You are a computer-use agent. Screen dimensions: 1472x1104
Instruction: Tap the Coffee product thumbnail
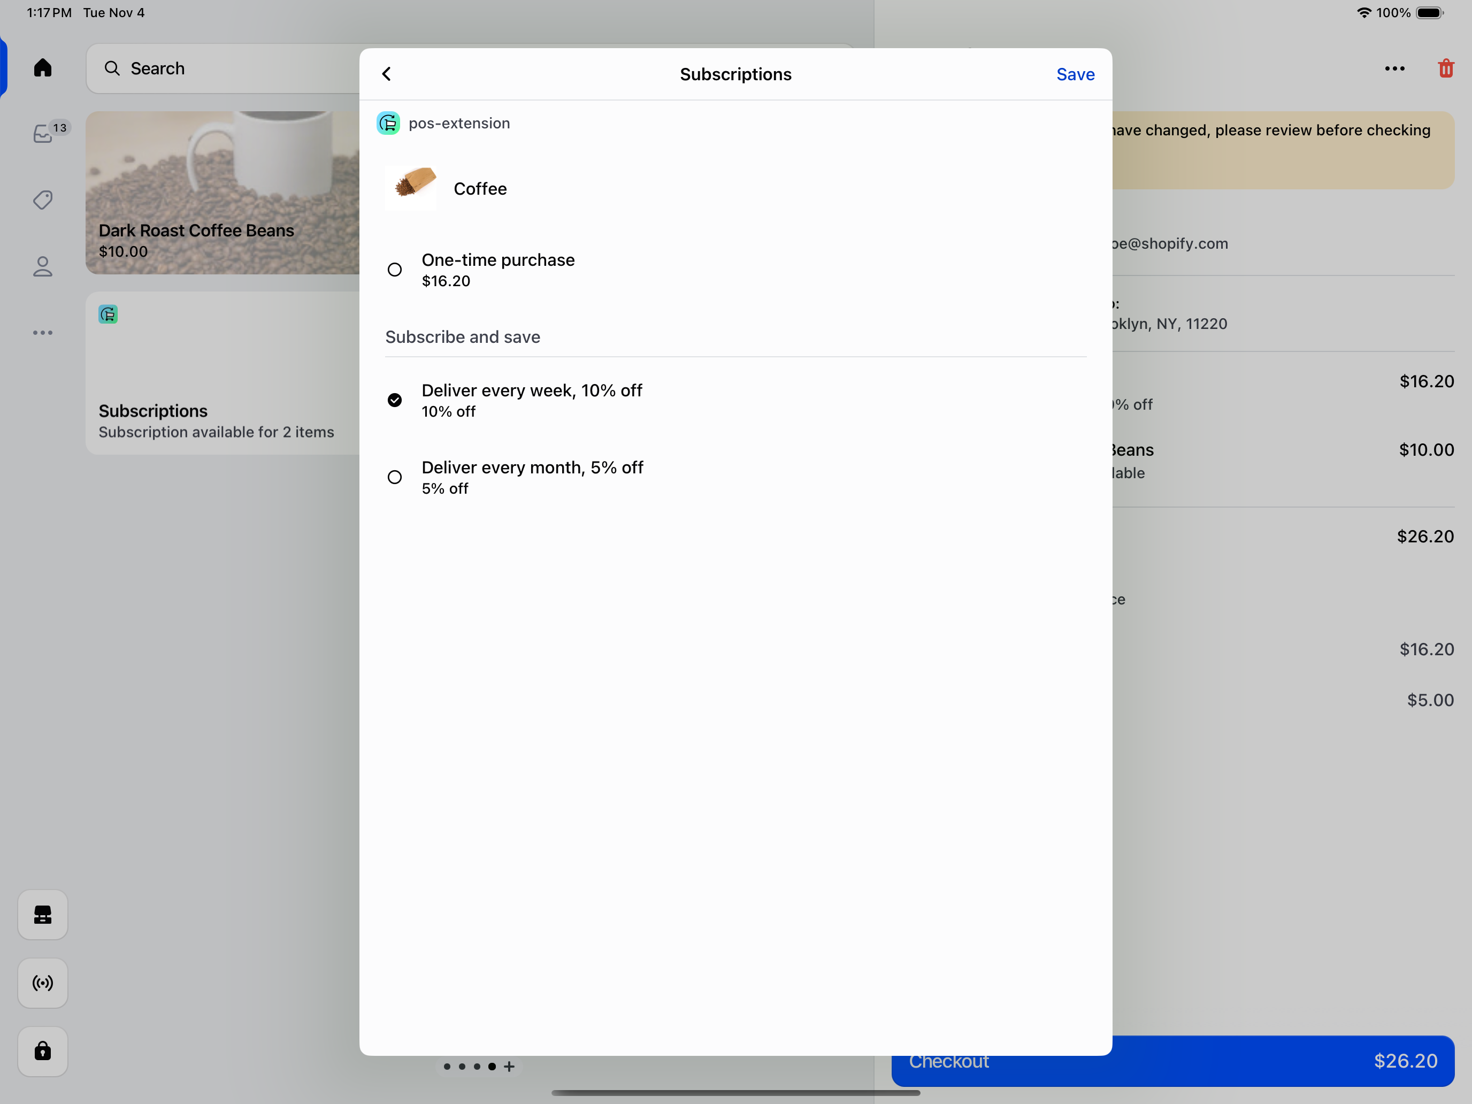[411, 188]
